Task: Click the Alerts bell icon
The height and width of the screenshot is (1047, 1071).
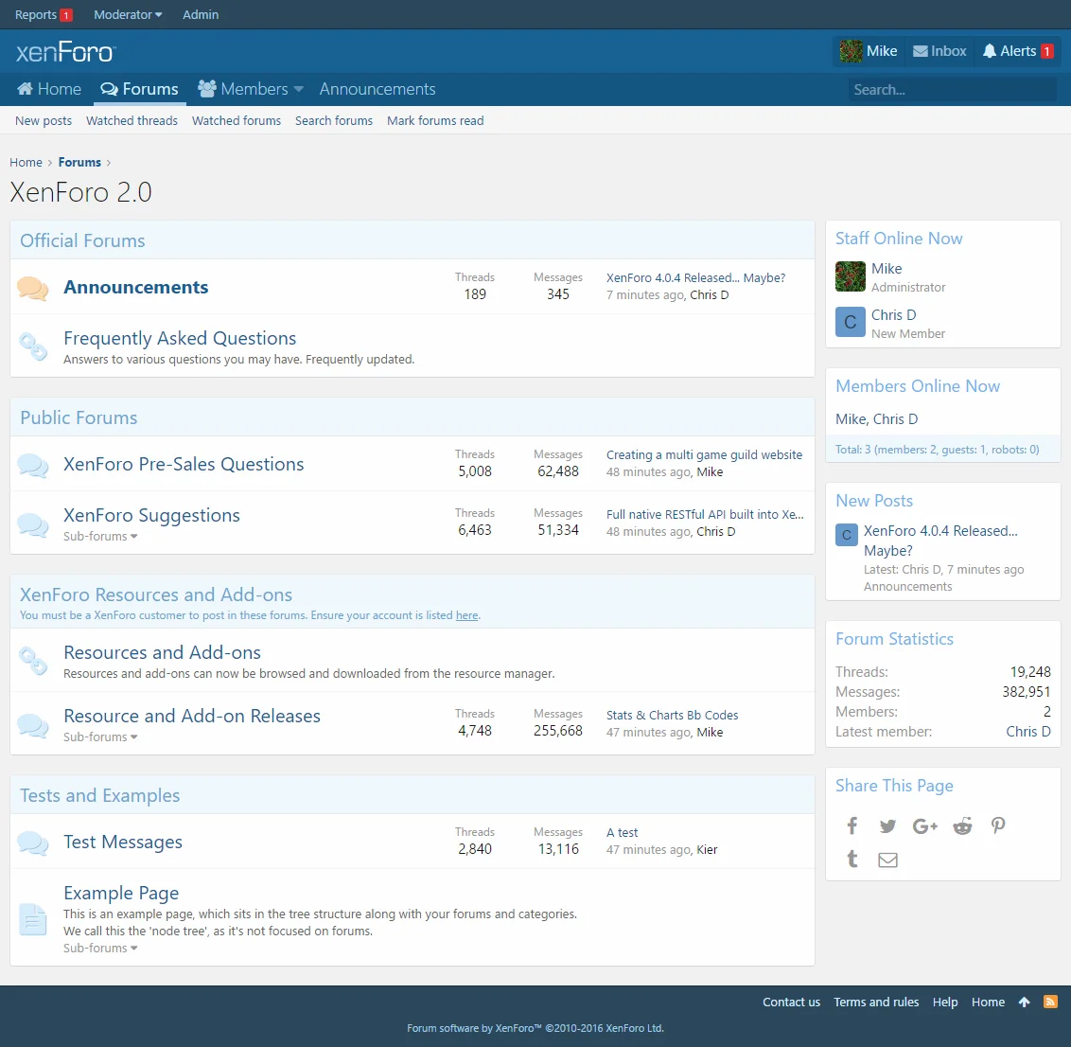Action: point(989,51)
